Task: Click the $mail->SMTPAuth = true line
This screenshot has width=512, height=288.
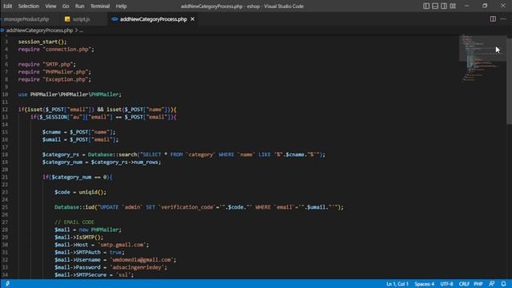Action: coord(90,252)
